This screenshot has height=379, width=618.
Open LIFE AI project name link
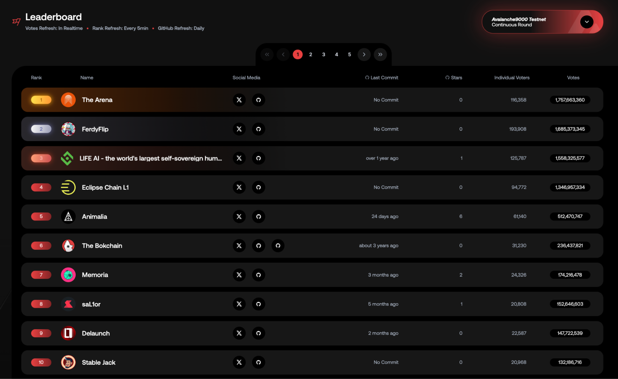pyautogui.click(x=151, y=158)
